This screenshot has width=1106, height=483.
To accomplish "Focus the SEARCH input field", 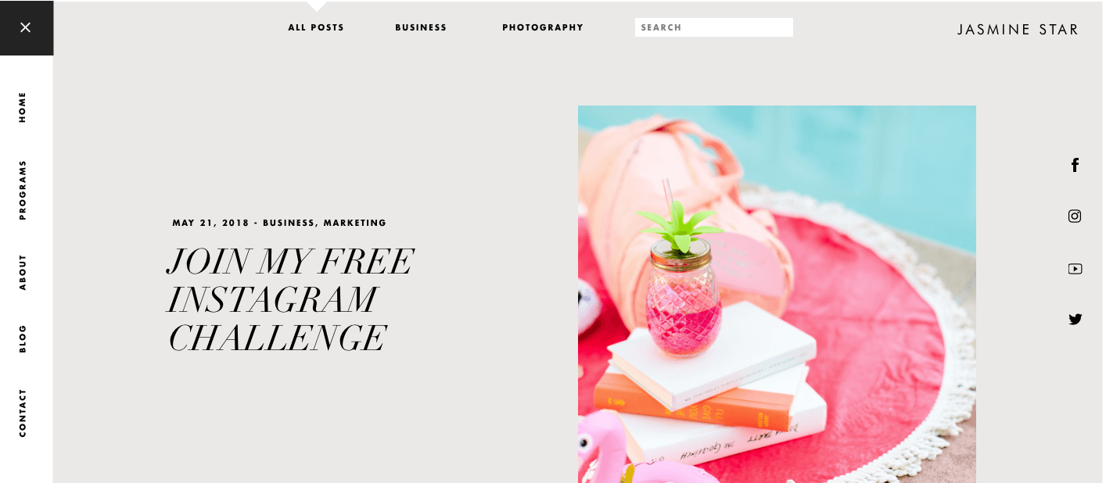I will point(714,27).
